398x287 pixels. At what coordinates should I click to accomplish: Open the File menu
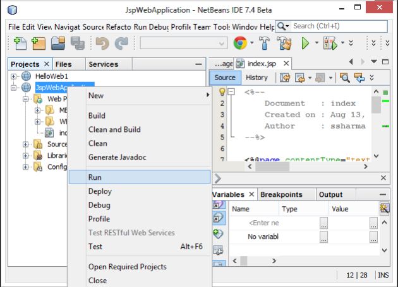(x=14, y=26)
